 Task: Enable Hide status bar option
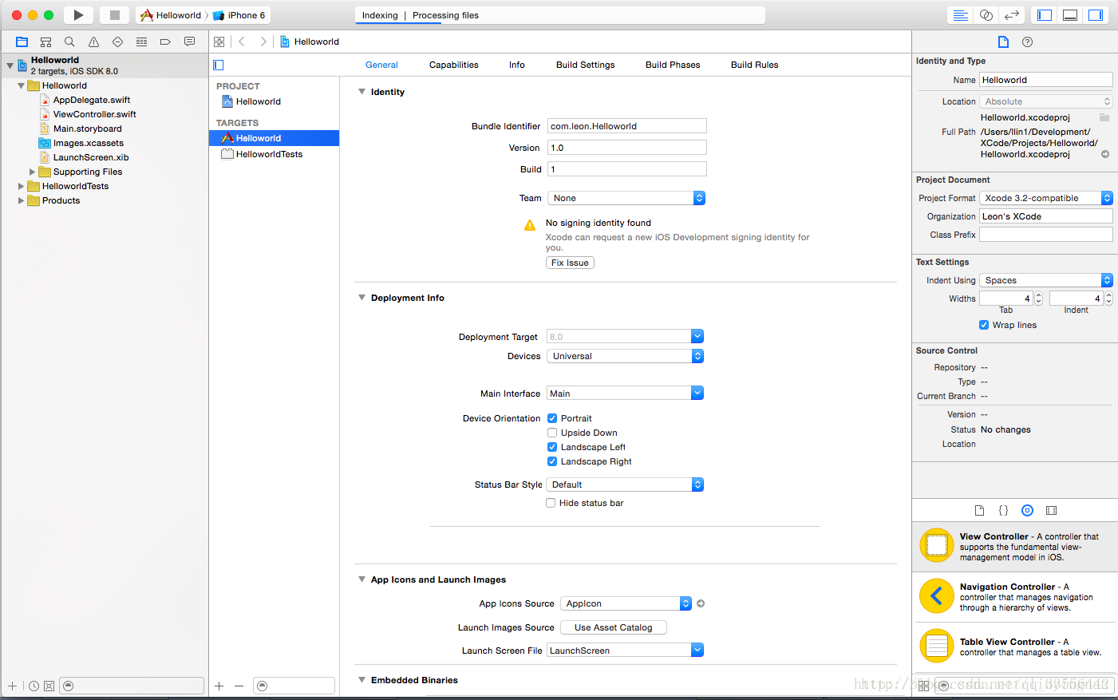pyautogui.click(x=551, y=503)
